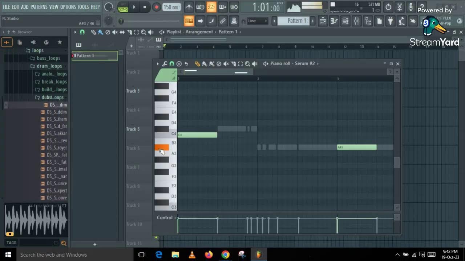Click the Play button in transport
The height and width of the screenshot is (261, 465).
click(134, 7)
